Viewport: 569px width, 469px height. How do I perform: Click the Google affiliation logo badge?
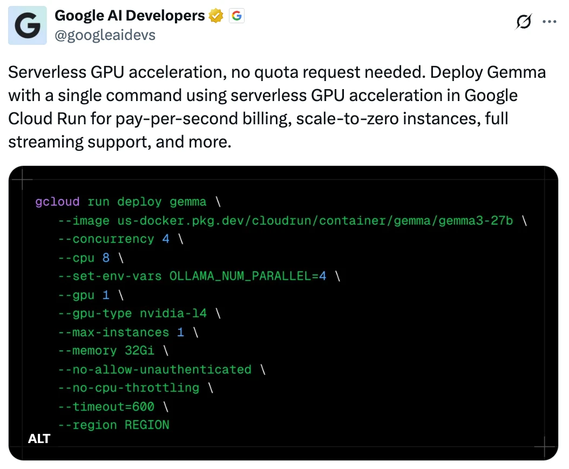236,16
